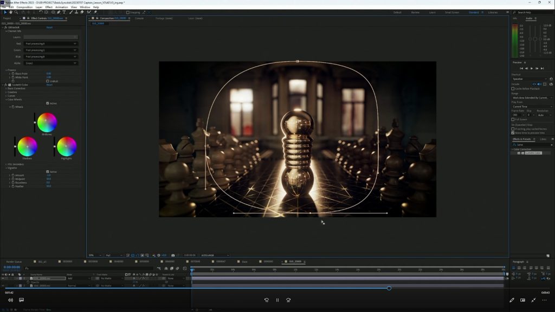Open the preview Shortcut Spacebar dropdown

530,79
